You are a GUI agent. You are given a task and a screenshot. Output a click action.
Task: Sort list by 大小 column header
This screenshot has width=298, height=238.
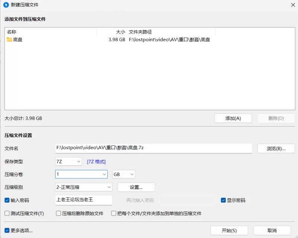(x=111, y=32)
